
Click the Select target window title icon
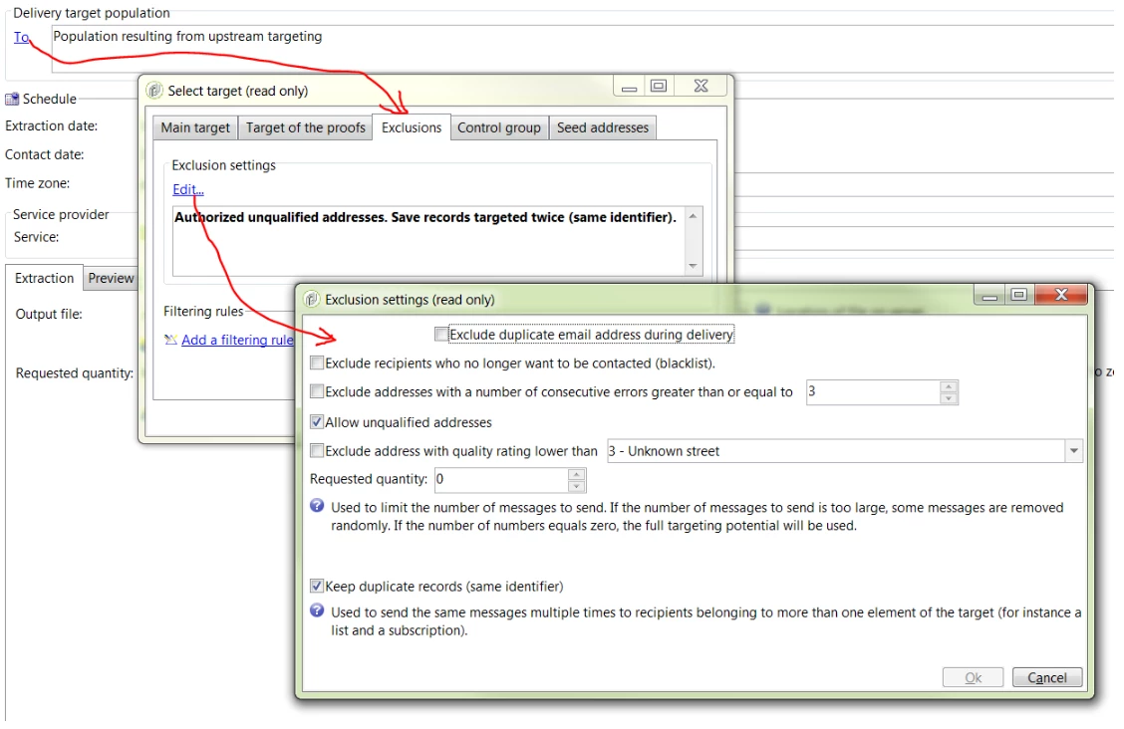[154, 91]
